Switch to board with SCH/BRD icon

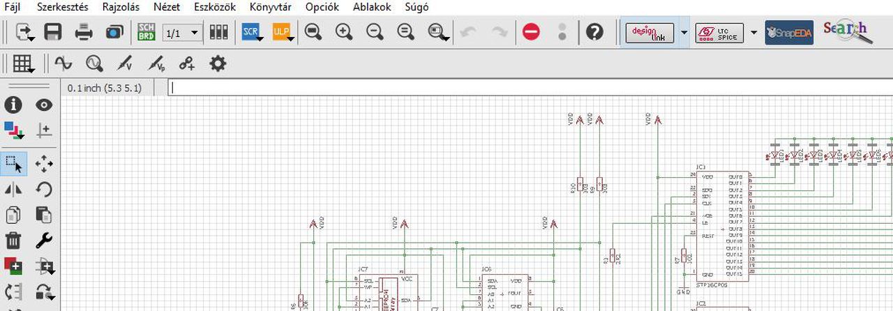[x=146, y=32]
